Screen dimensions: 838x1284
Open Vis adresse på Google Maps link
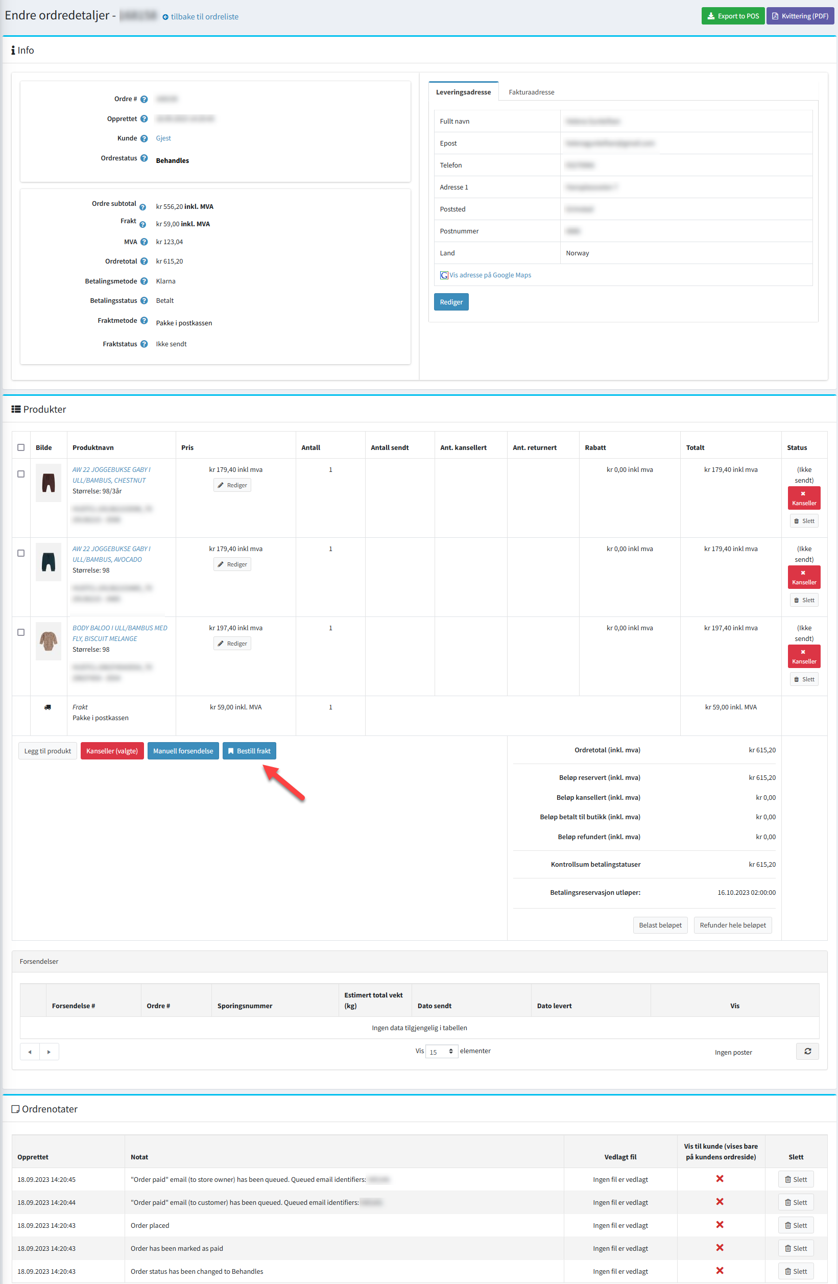(x=490, y=275)
